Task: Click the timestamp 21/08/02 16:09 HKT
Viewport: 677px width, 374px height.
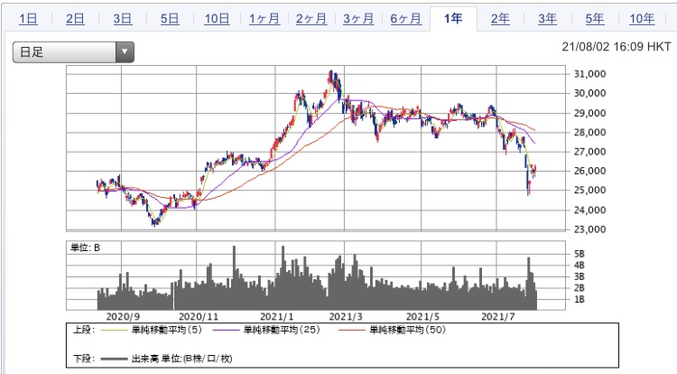Action: coord(617,47)
